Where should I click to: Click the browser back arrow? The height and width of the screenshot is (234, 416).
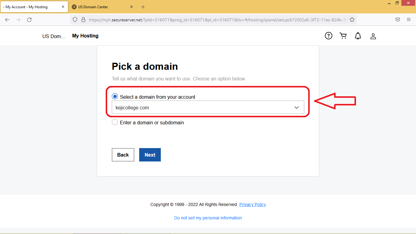pyautogui.click(x=7, y=20)
